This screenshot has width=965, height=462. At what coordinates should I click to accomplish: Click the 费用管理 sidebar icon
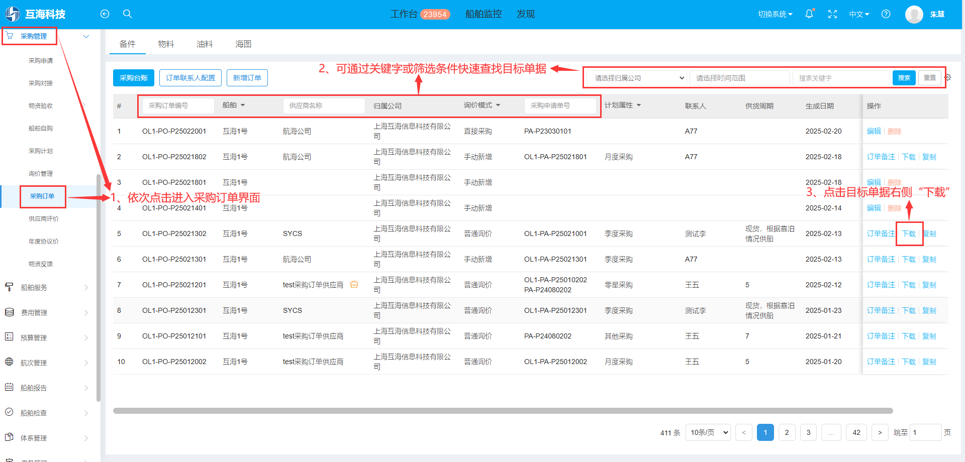(x=9, y=312)
